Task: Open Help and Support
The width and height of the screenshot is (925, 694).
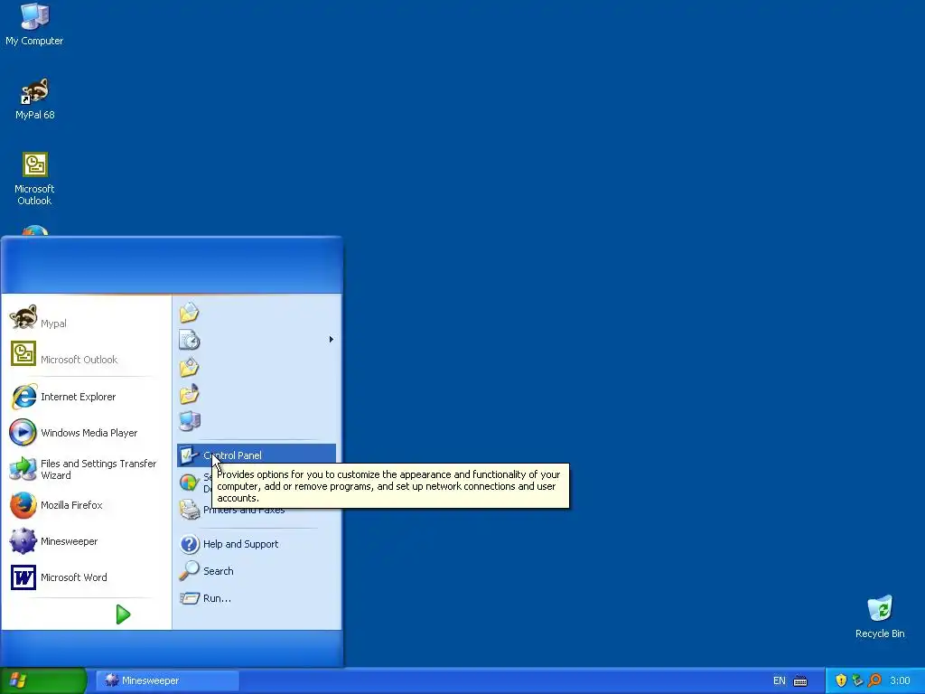Action: (257, 544)
